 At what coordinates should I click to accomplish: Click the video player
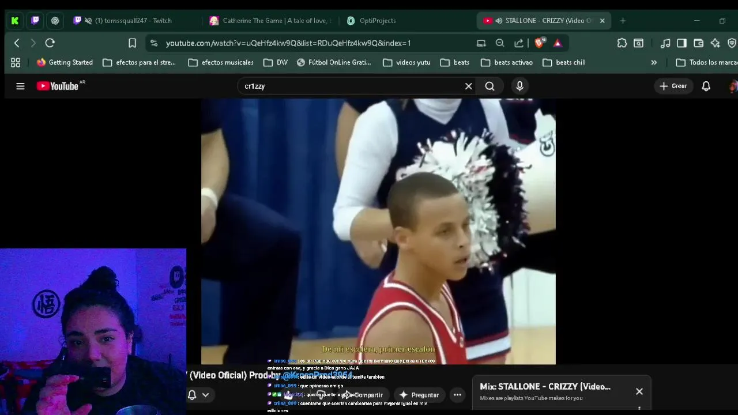pyautogui.click(x=378, y=231)
